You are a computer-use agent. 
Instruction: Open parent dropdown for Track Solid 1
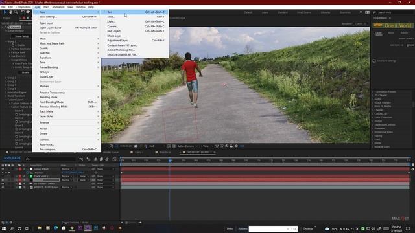106,176
